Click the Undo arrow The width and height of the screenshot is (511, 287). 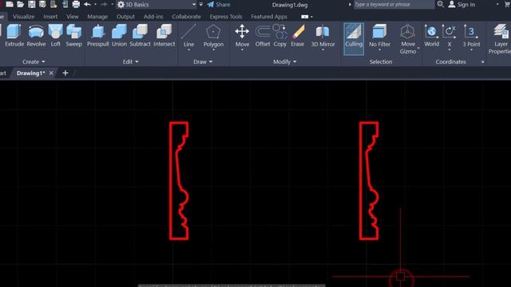(87, 4)
